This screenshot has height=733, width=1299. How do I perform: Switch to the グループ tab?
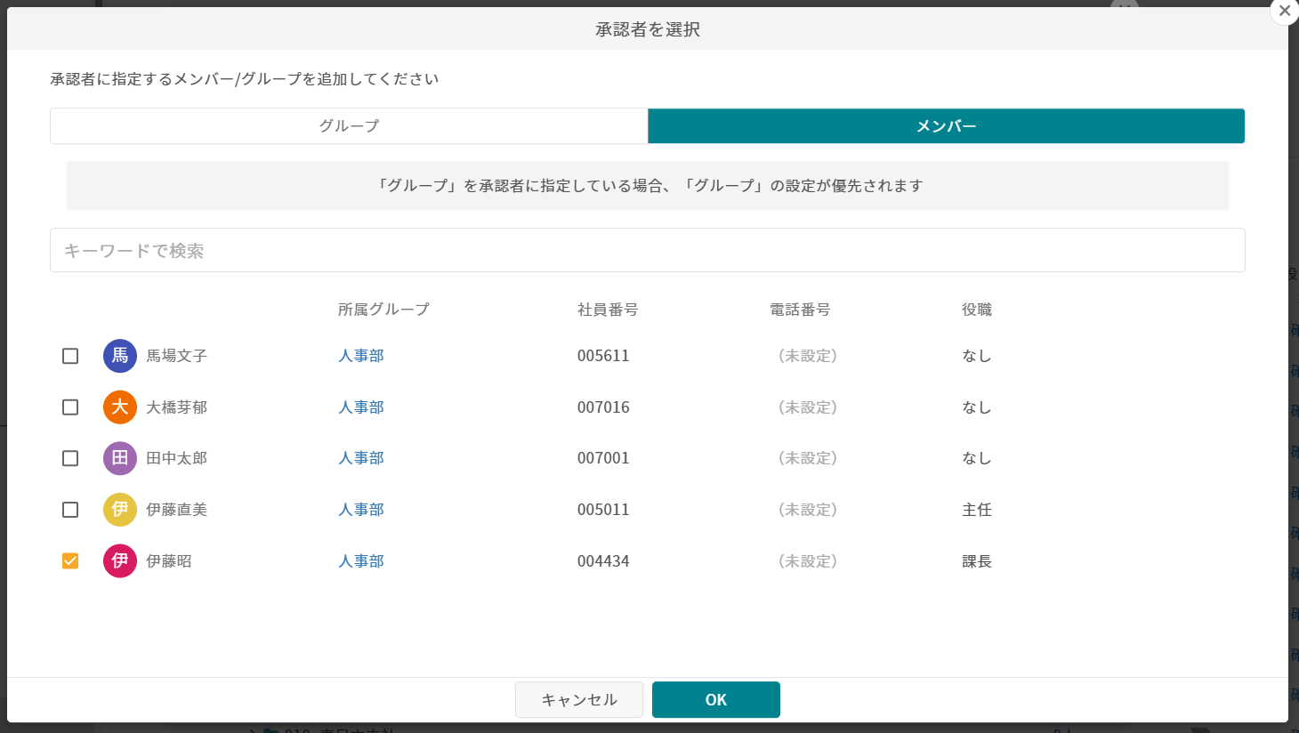349,125
